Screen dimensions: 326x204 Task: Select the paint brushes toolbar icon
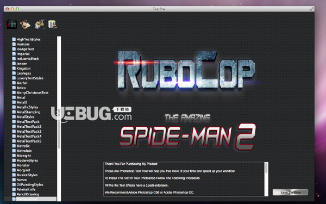39,24
